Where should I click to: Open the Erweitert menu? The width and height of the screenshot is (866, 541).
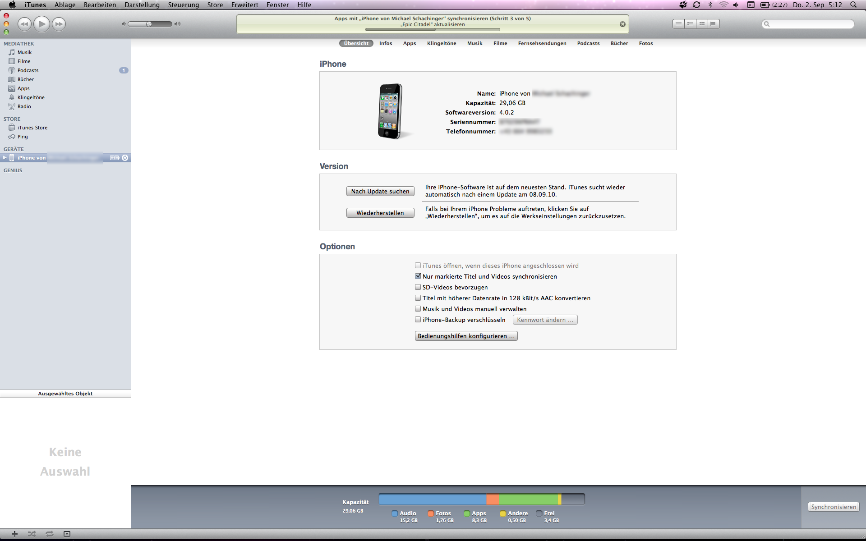245,5
